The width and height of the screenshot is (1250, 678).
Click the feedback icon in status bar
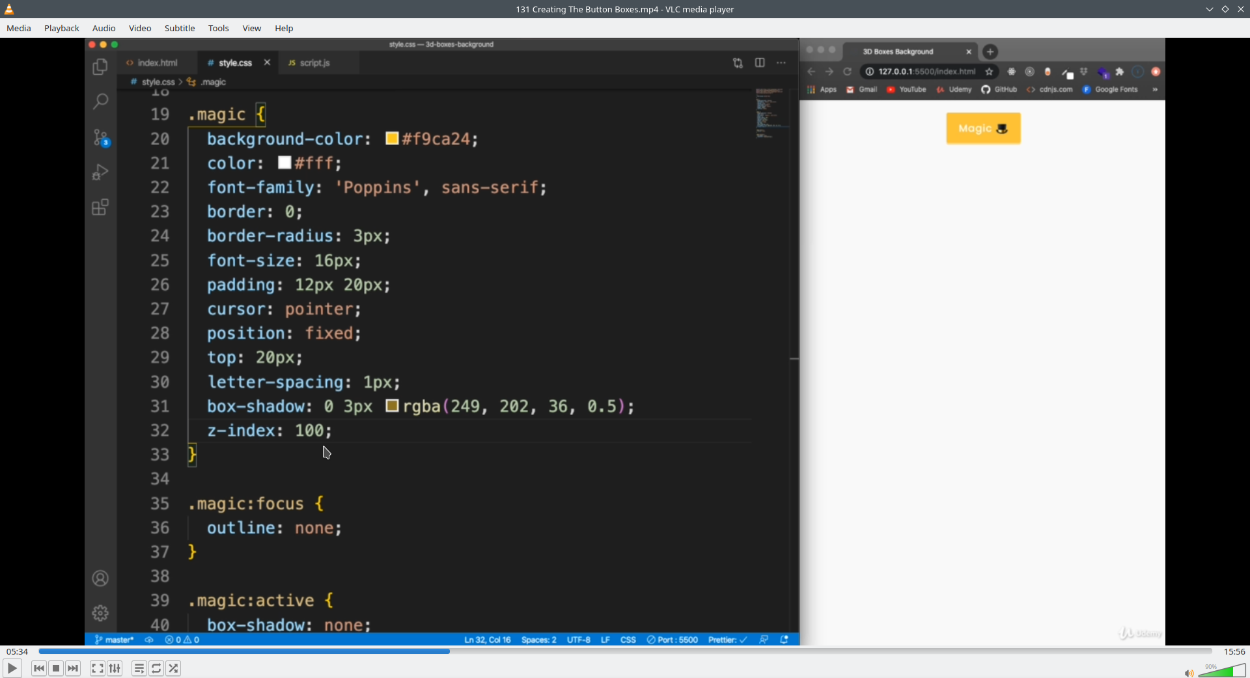pos(764,640)
